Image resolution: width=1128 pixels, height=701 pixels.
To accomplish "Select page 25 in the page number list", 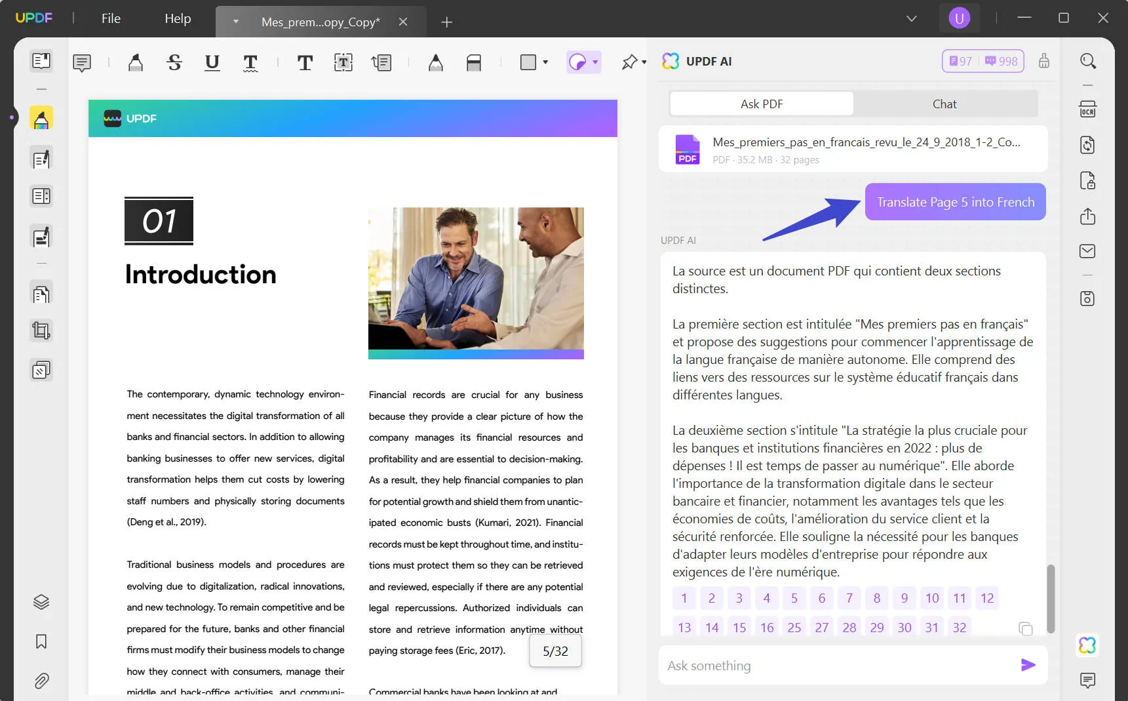I will pos(794,627).
